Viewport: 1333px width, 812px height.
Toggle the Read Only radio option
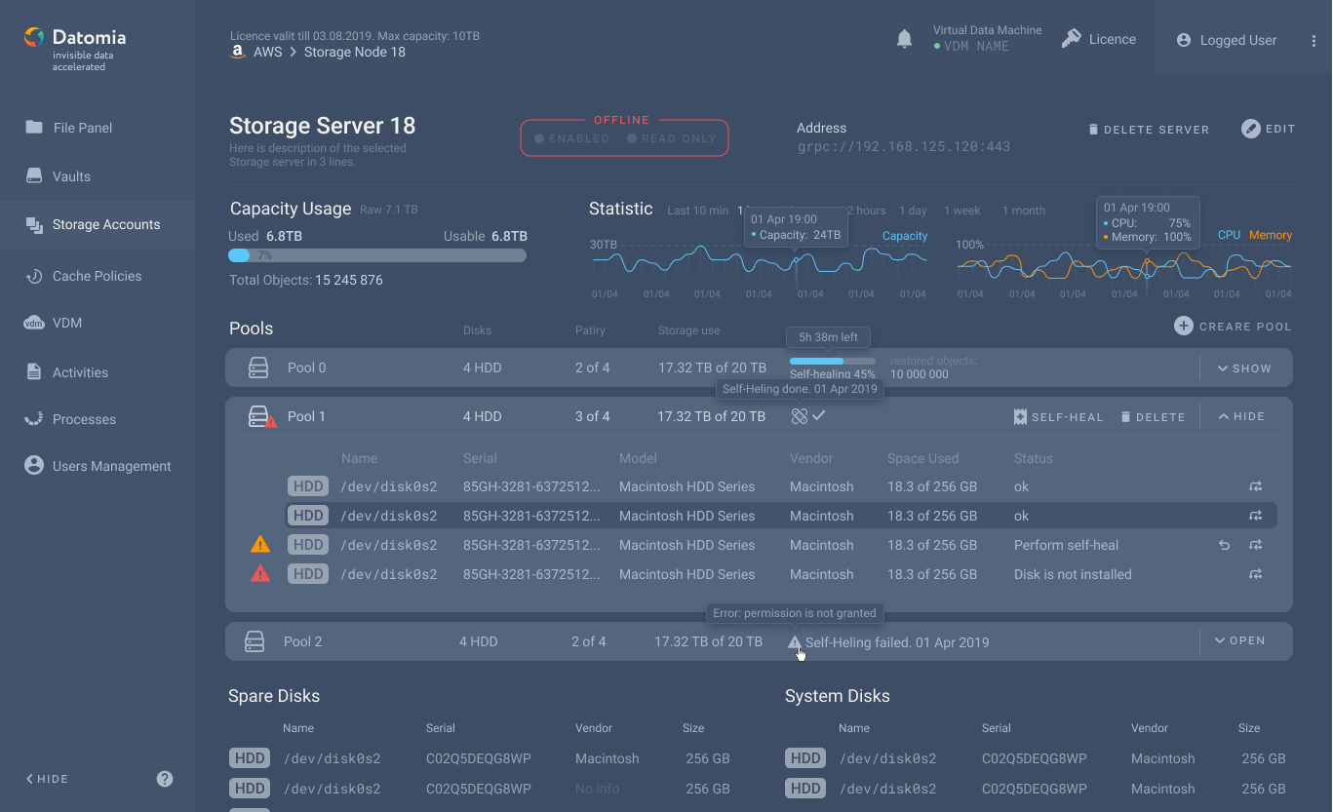click(x=671, y=138)
